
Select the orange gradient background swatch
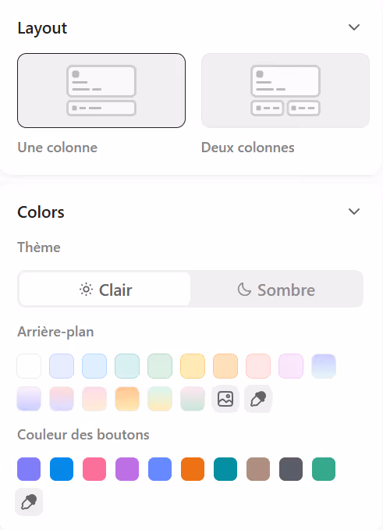(x=127, y=399)
